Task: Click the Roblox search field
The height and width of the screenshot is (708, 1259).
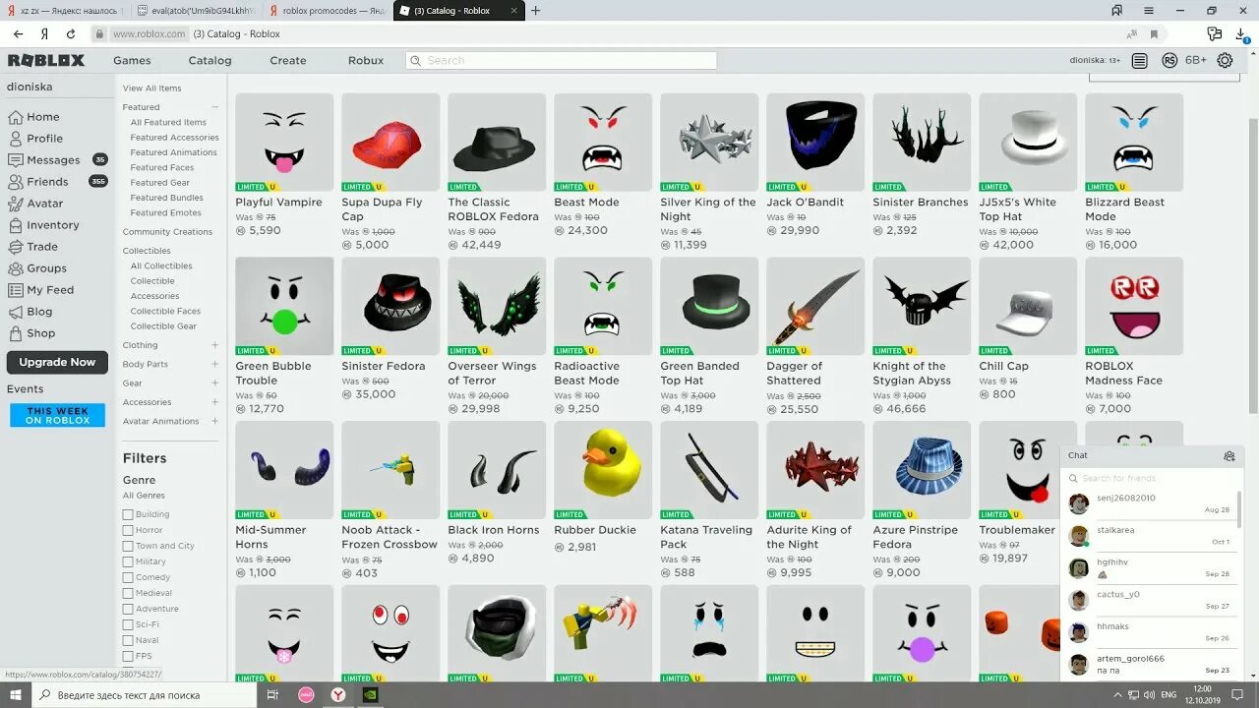Action: tap(561, 61)
